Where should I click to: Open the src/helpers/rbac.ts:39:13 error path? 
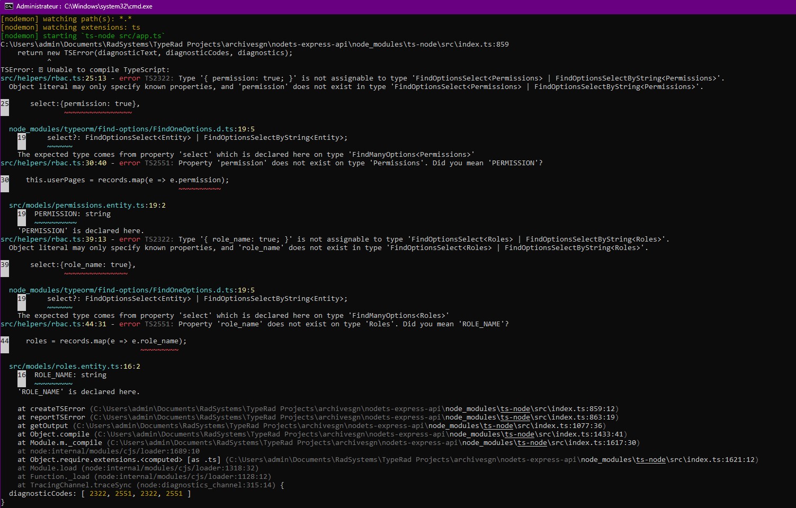pos(53,239)
